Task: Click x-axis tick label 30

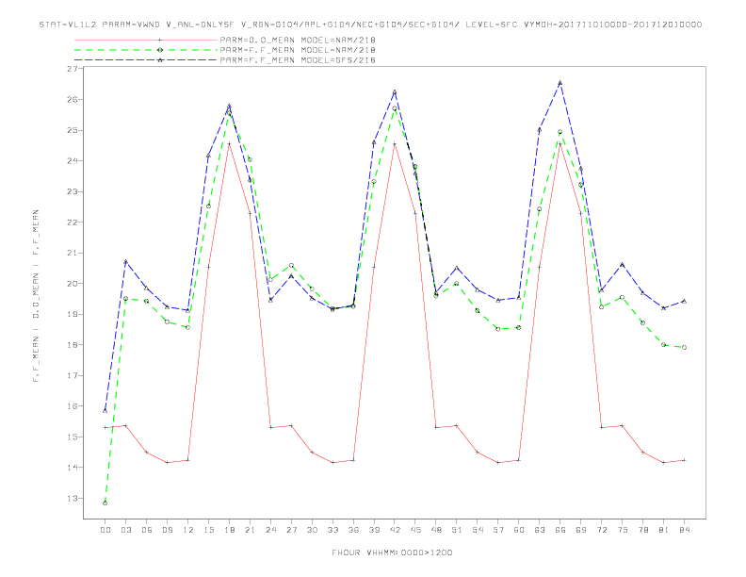Action: point(312,530)
